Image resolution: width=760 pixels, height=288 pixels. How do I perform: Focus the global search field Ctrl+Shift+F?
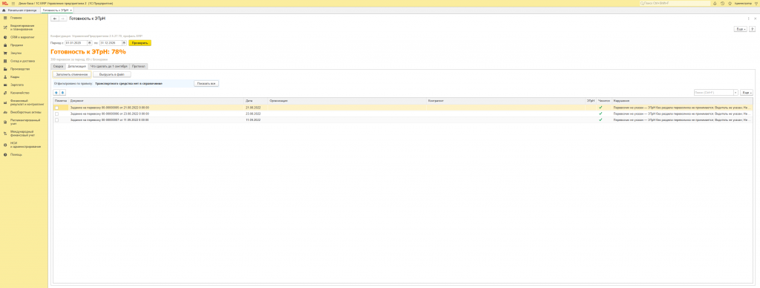[675, 3]
